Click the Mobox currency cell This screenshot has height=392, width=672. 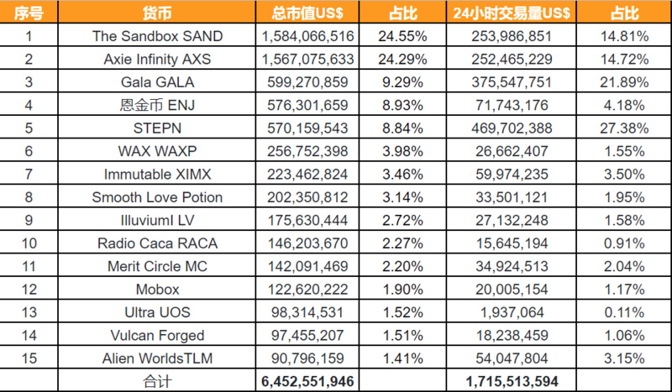[x=157, y=290]
